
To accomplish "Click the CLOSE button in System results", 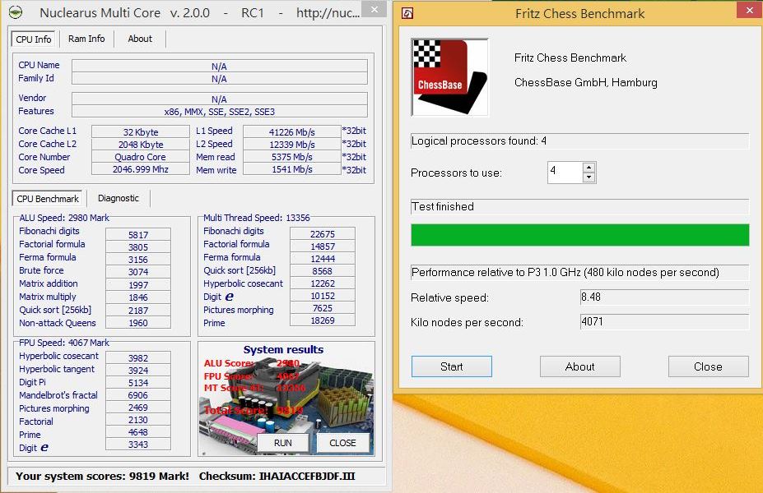I will click(342, 443).
